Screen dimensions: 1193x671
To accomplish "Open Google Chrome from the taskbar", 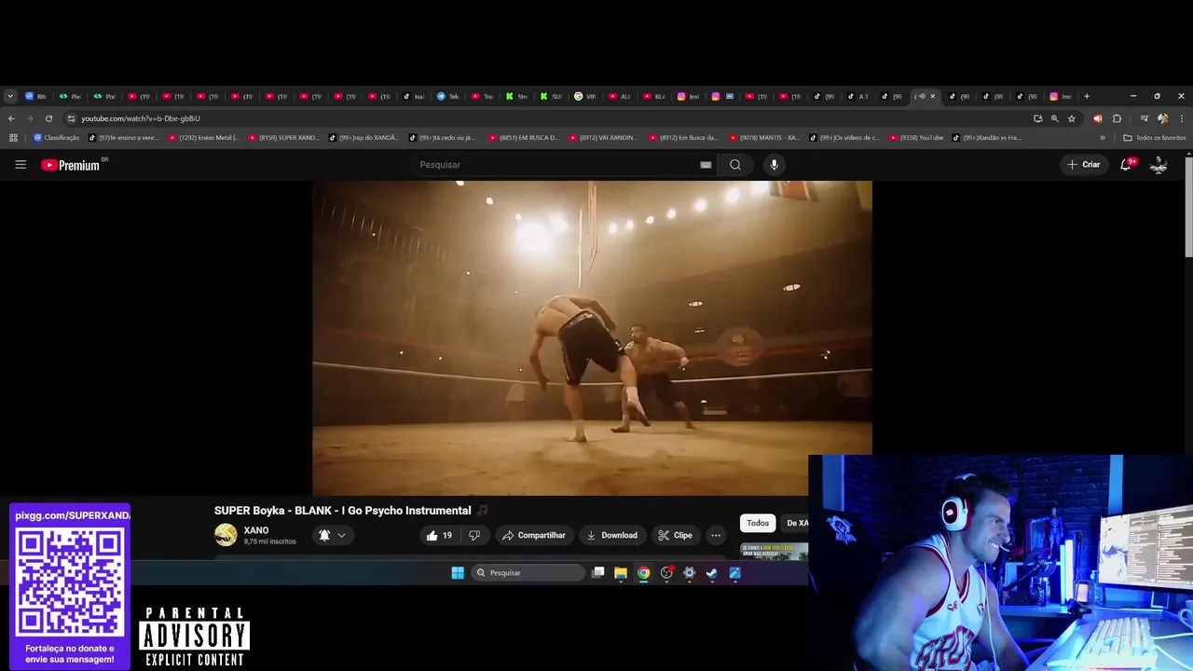I will (x=643, y=573).
